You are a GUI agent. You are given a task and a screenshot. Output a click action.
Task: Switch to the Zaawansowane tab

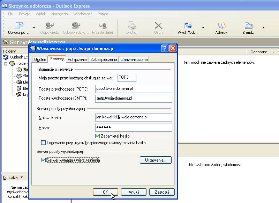click(134, 60)
